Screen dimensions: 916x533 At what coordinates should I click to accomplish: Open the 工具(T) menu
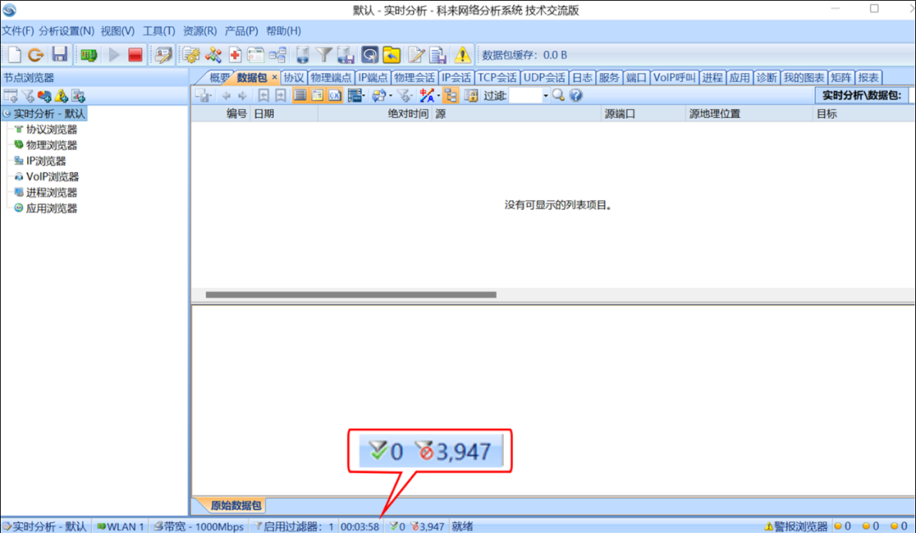159,31
